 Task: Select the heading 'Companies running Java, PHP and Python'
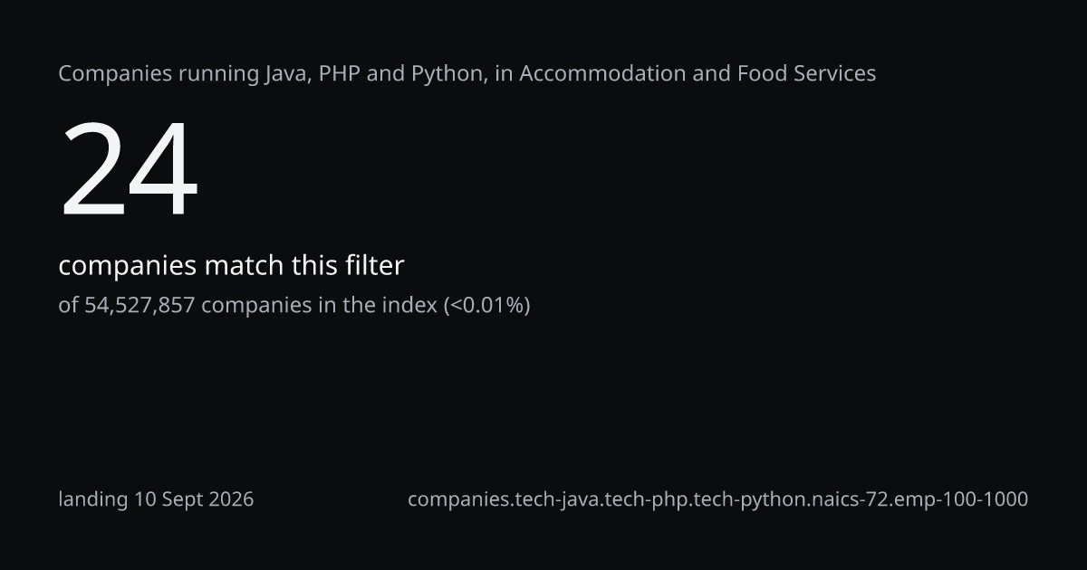coord(270,74)
